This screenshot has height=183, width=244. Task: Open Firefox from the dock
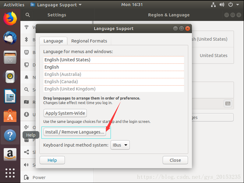[10, 19]
